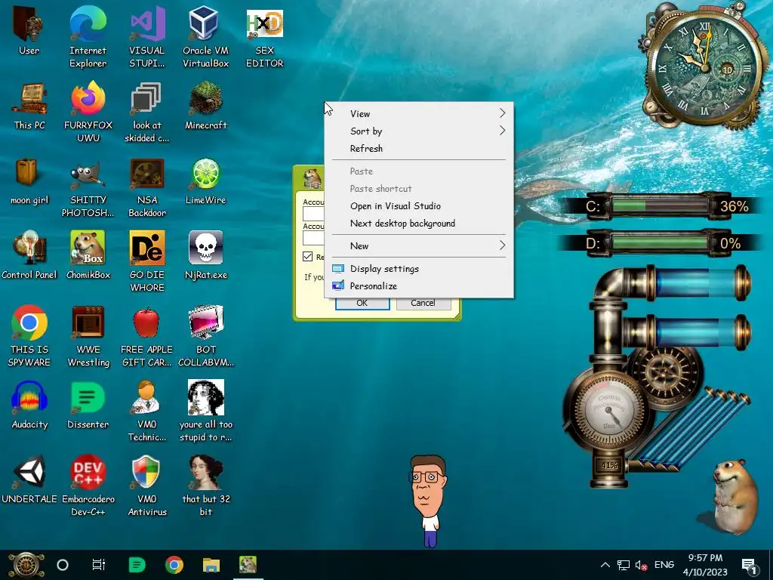Select the FREE APPLE GIFT CAR... icon

pos(146,336)
